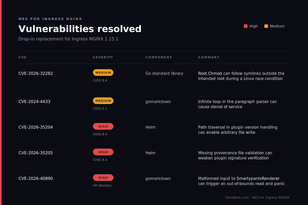The image size is (308, 205).
Task: Click the NES FOR INGRESS NGINX overline
Action: click(50, 19)
